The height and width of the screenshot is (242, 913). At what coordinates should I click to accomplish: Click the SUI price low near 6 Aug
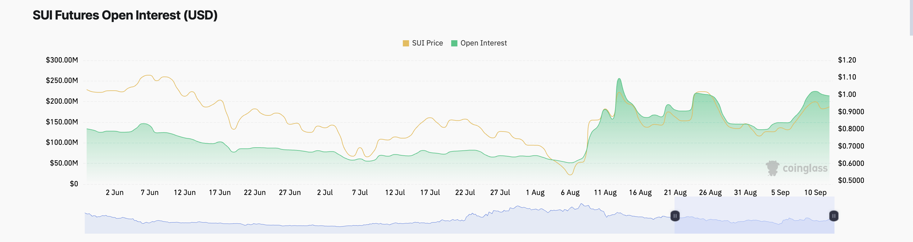tap(570, 174)
